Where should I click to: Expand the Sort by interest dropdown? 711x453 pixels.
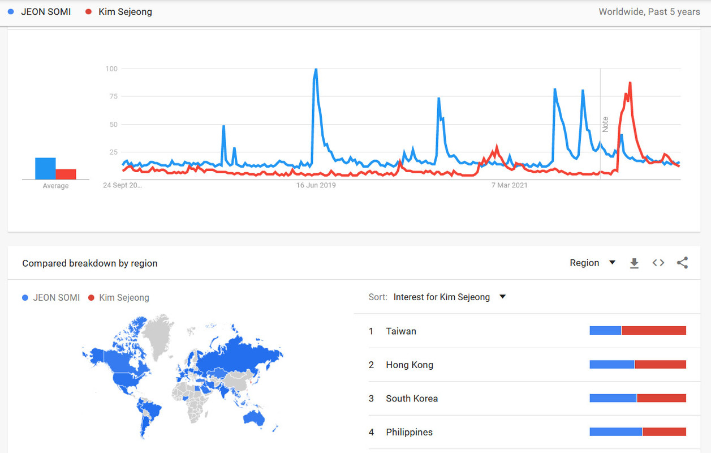450,297
